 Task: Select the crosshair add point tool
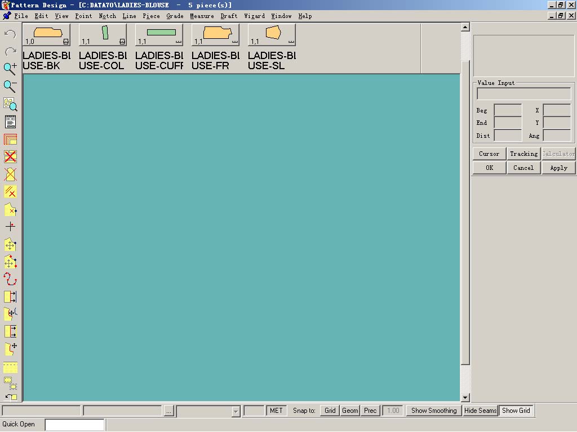(x=10, y=227)
